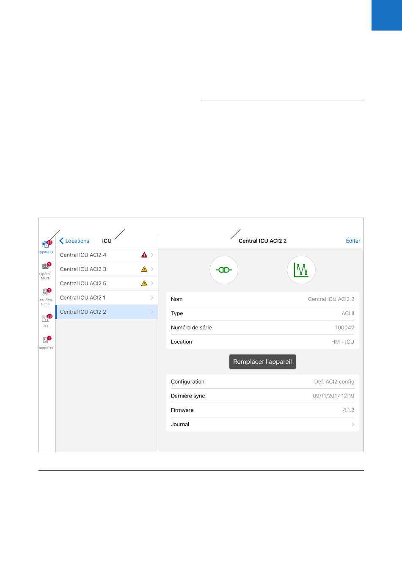
Task: Expand chevron on Central ICU ACI2 1
Action: (x=152, y=298)
